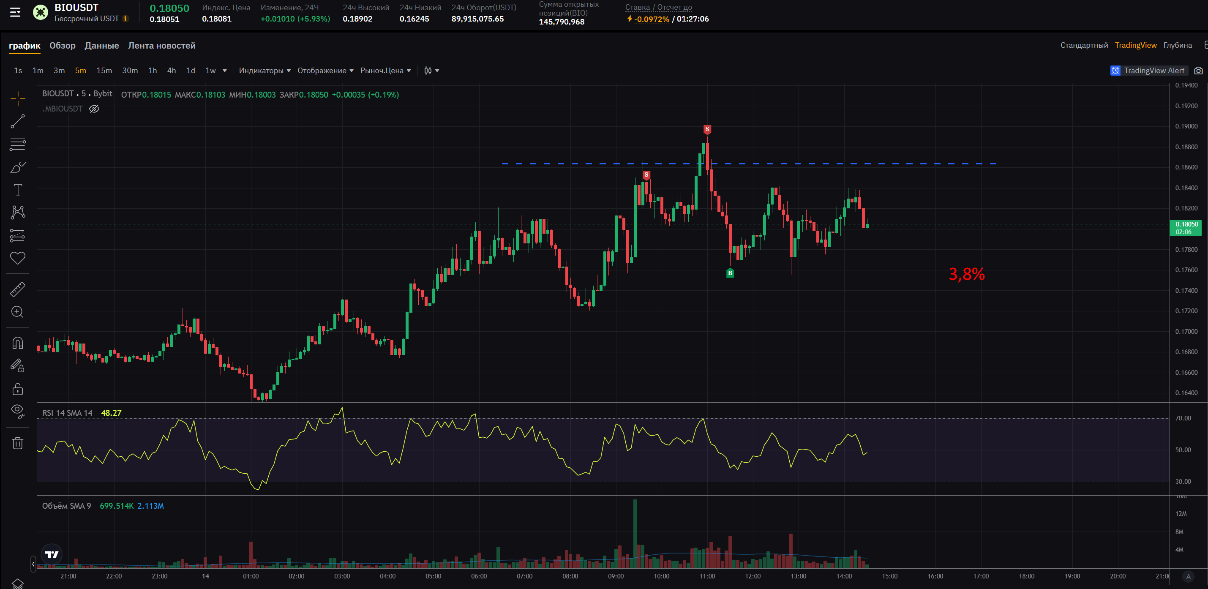
Task: Select the brush drawing tool
Action: click(x=18, y=167)
